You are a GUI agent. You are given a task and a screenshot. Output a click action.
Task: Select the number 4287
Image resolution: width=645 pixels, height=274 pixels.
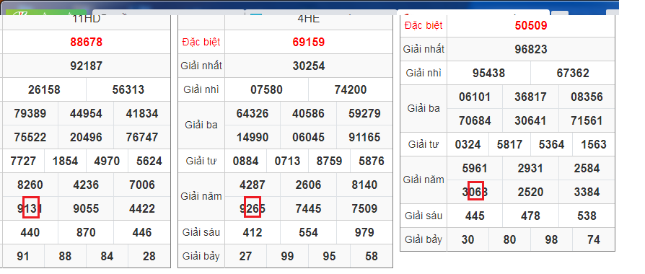(253, 185)
